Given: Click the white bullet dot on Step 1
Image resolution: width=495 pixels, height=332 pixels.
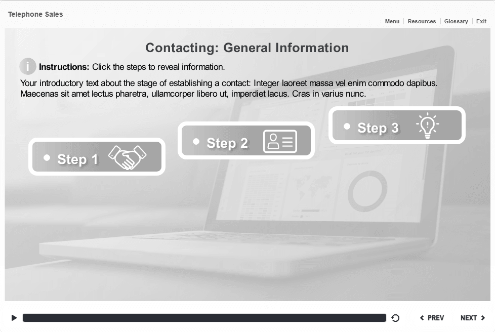Looking at the screenshot, I should [x=47, y=158].
